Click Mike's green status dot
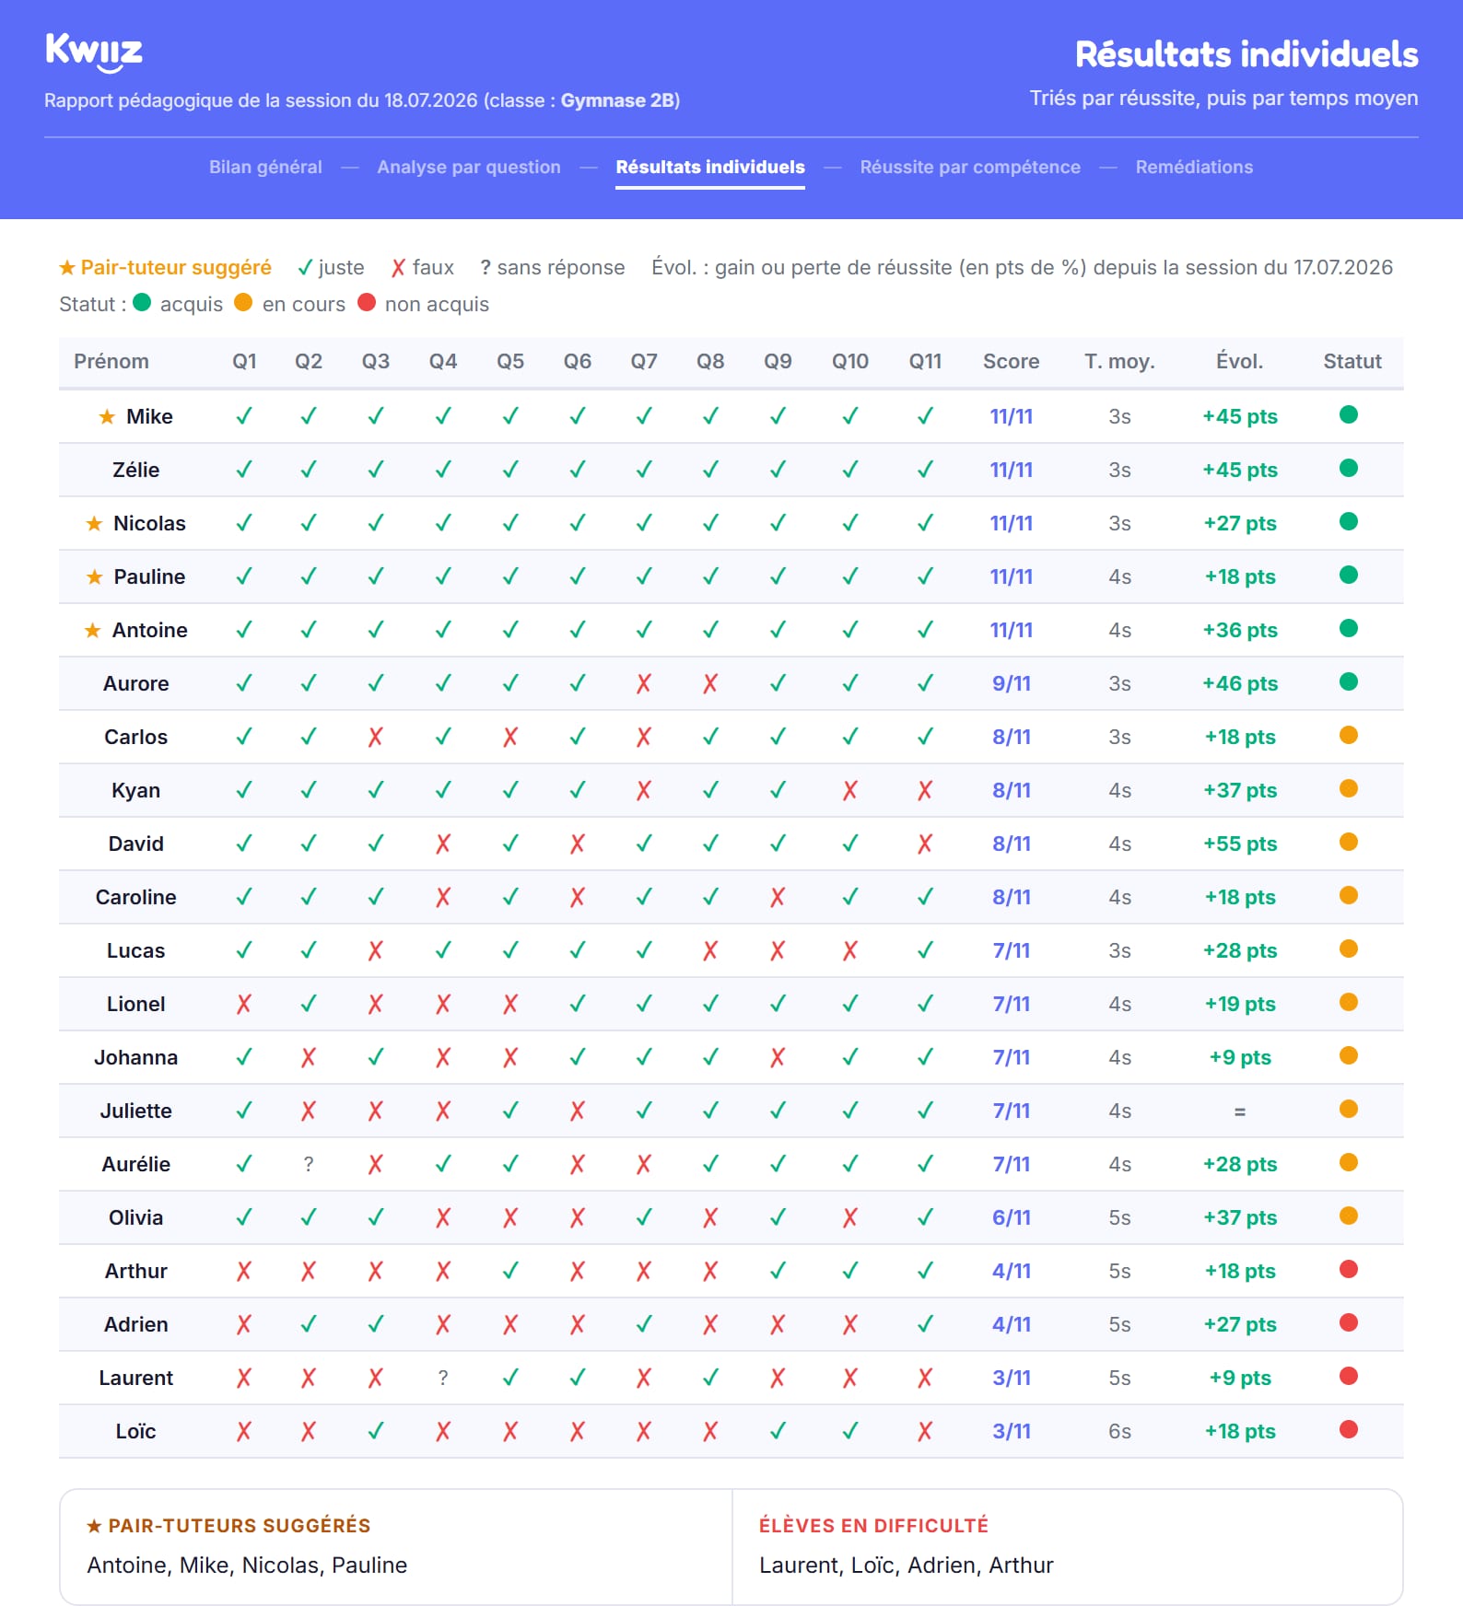Image resolution: width=1463 pixels, height=1606 pixels. (x=1349, y=414)
